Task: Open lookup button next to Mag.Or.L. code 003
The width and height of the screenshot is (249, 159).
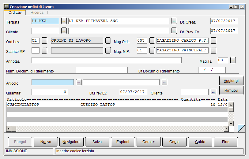Action: [x=152, y=41]
